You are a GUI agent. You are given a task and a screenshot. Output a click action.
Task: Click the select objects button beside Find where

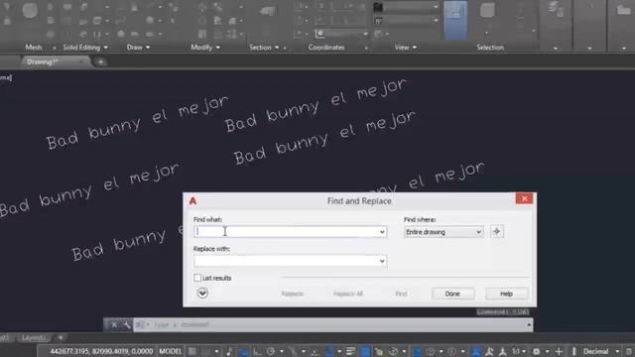497,232
